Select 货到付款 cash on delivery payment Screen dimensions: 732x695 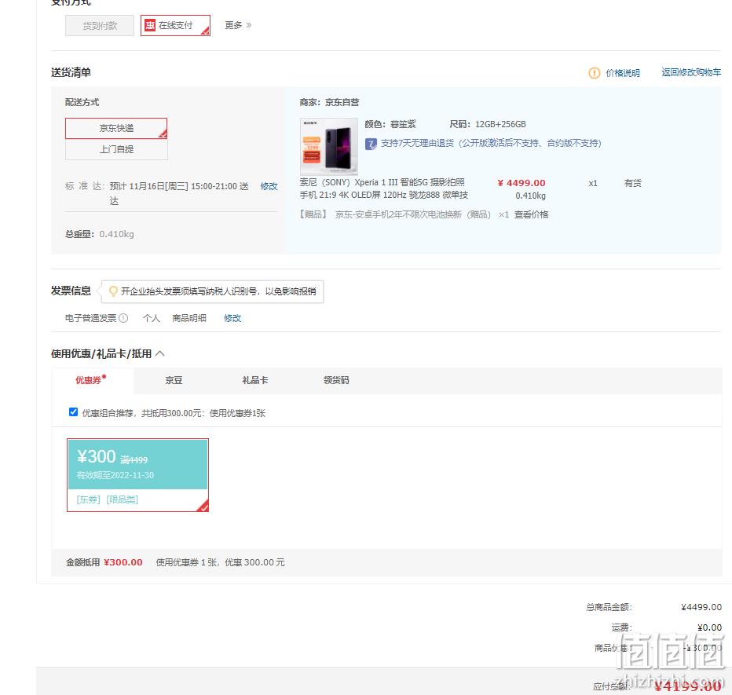tap(100, 26)
